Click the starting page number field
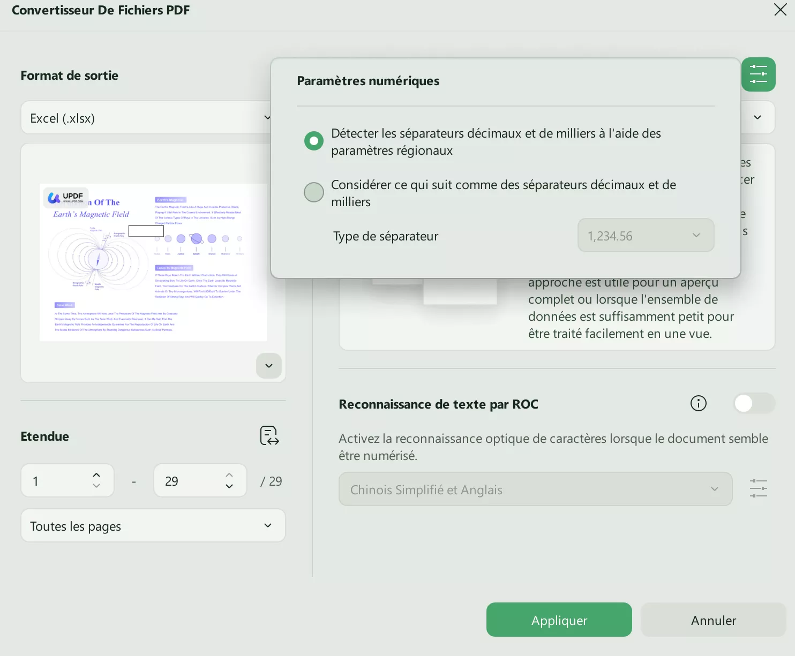 pyautogui.click(x=54, y=480)
